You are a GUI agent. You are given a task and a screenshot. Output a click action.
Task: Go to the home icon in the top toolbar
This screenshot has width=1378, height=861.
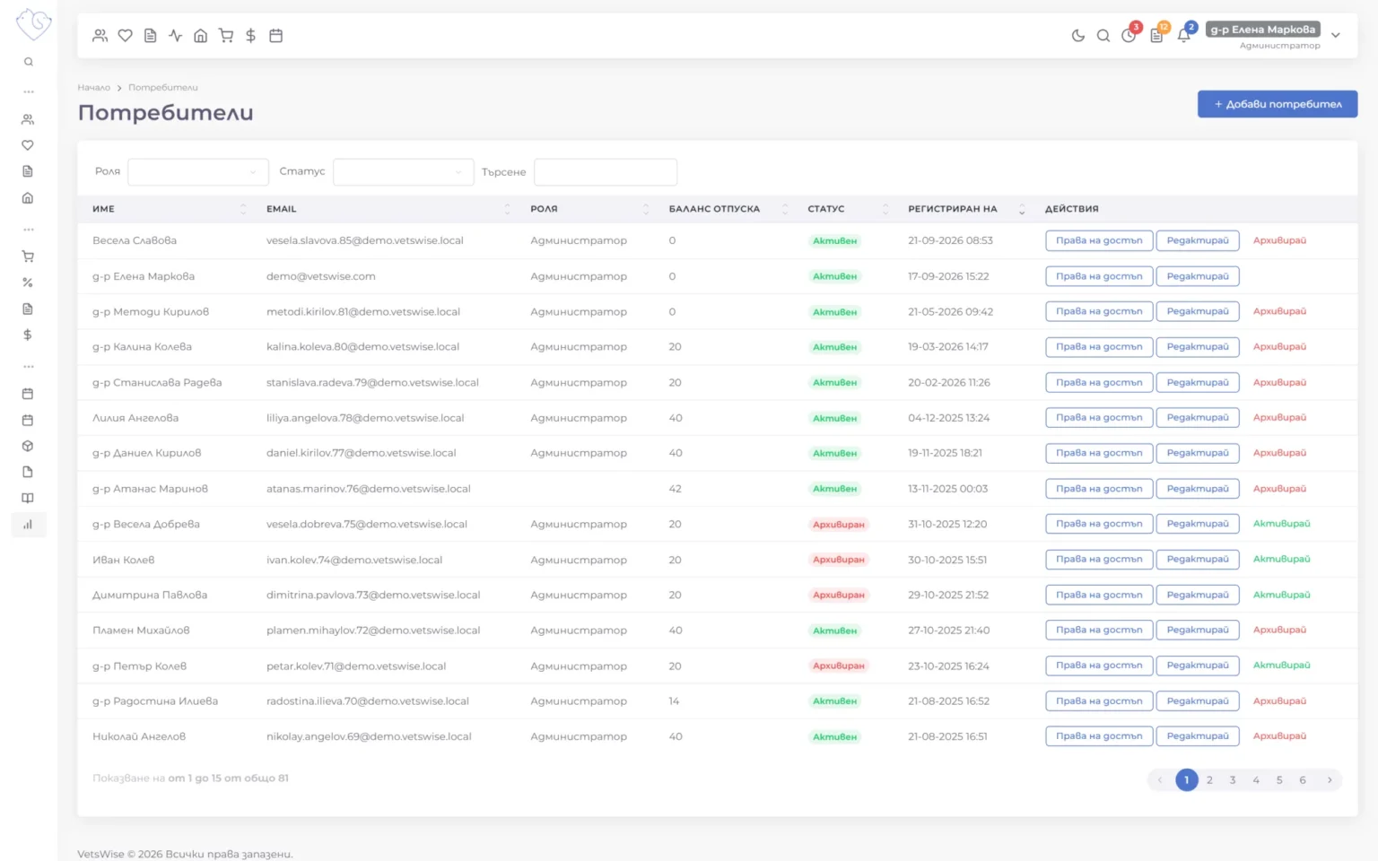click(201, 36)
